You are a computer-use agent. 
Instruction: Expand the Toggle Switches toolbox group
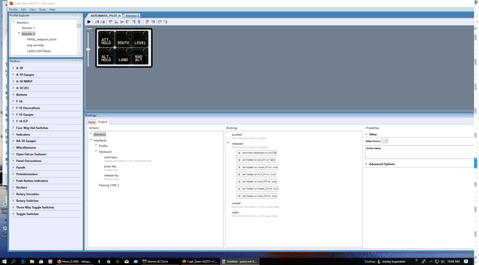point(13,214)
